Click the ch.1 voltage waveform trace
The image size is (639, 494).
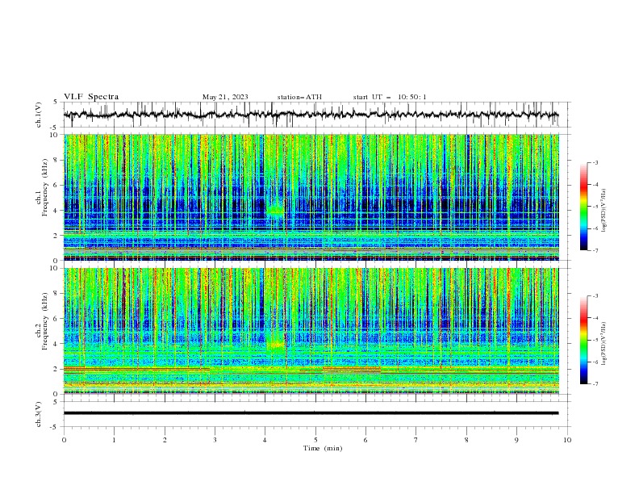311,115
